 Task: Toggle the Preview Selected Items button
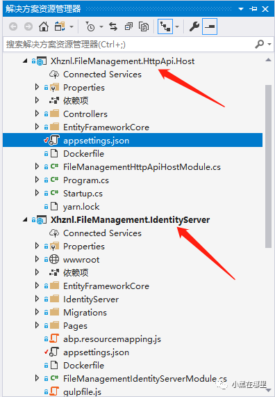pos(210,26)
